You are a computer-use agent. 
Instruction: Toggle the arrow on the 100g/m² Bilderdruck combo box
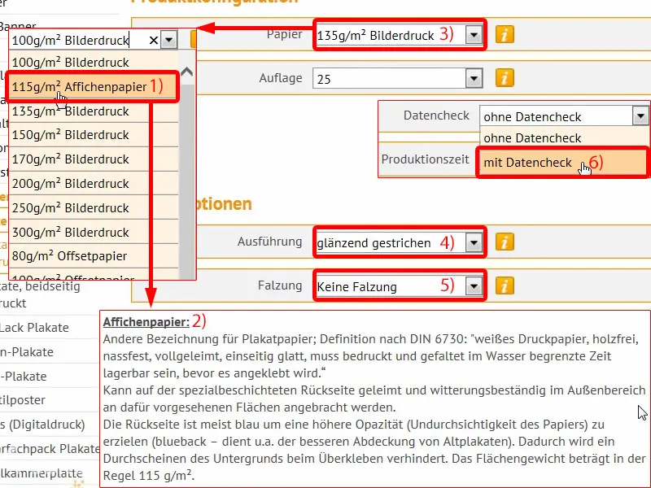pyautogui.click(x=169, y=40)
